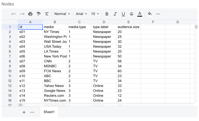Select the cell containing FOX News
The image size is (199, 121).
click(x=55, y=71)
